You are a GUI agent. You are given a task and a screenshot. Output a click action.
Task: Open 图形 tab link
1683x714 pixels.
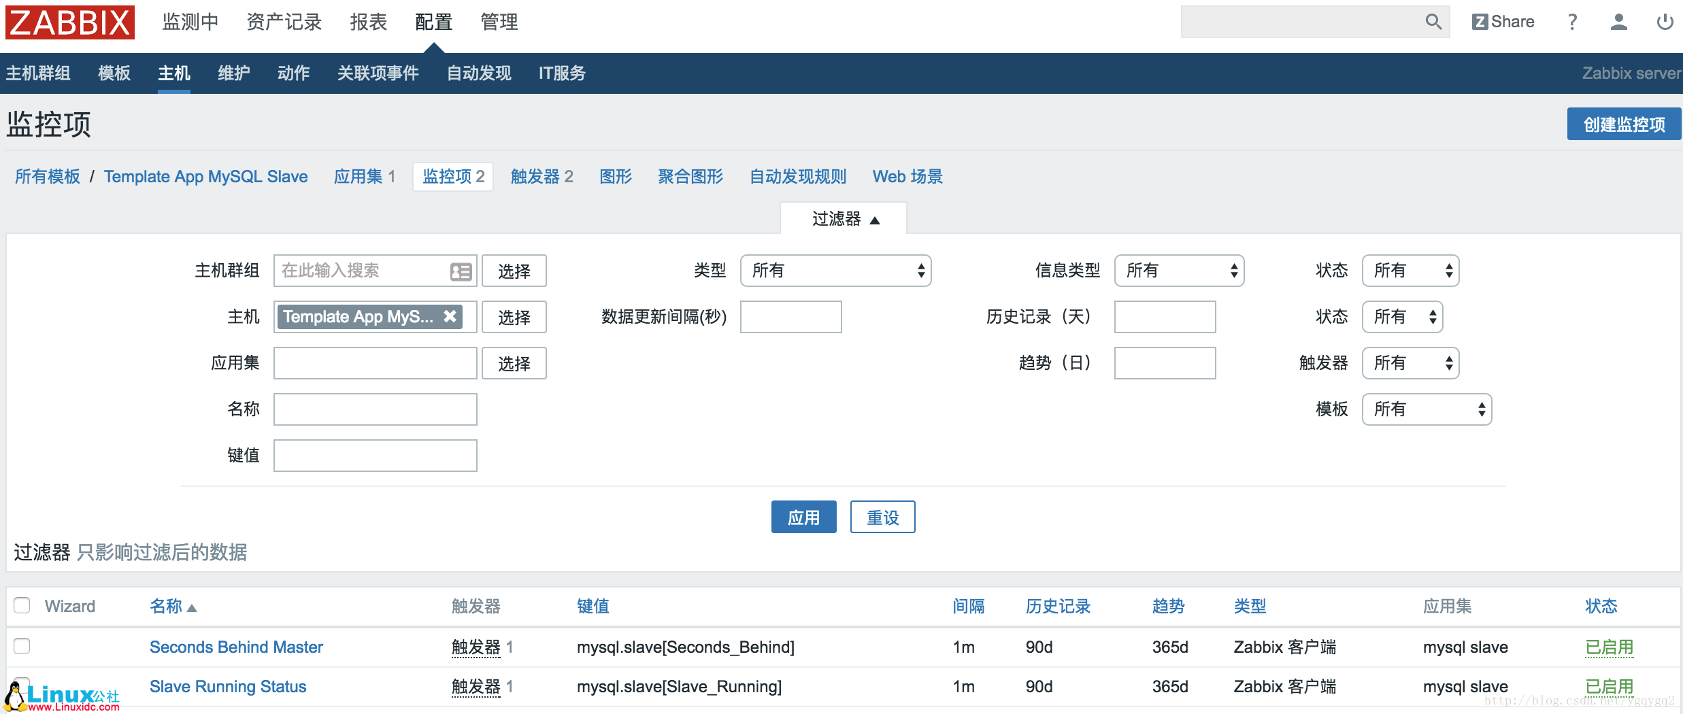tap(616, 177)
